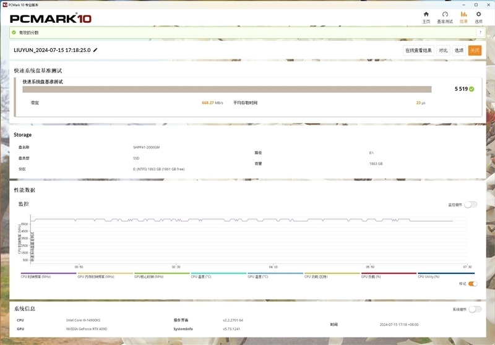
Task: Click GPU value NVIDIA GeForce RTX 4090
Action: [x=86, y=329]
